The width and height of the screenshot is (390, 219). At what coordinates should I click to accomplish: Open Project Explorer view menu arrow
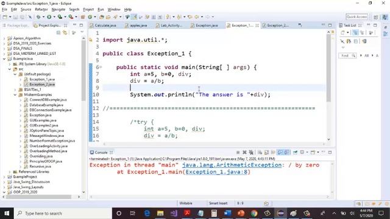click(x=82, y=32)
